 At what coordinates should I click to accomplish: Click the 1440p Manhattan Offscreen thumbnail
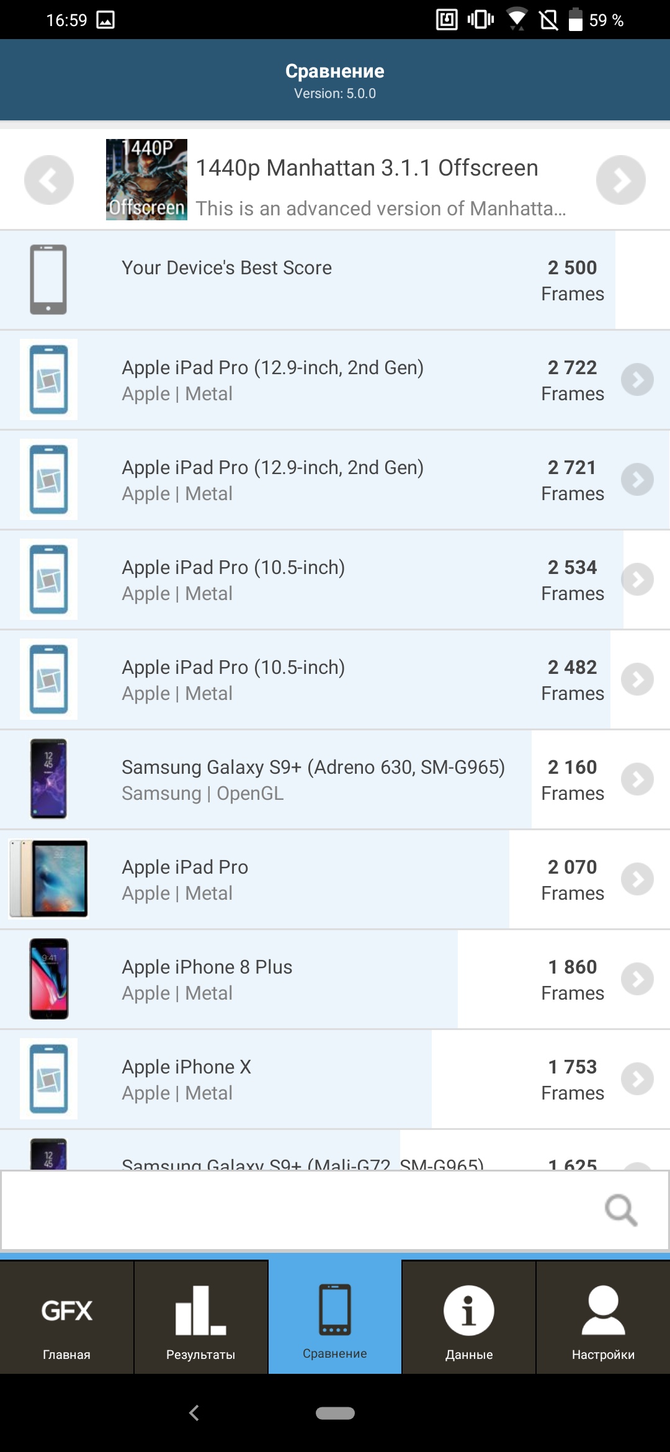pyautogui.click(x=146, y=179)
